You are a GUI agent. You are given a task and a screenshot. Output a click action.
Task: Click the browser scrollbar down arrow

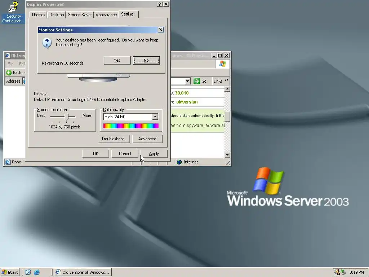tap(227, 155)
